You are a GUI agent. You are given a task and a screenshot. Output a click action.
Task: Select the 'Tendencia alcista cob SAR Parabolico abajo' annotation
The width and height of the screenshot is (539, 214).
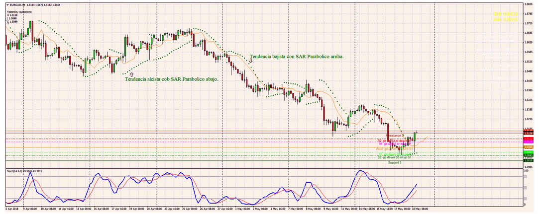[172, 79]
